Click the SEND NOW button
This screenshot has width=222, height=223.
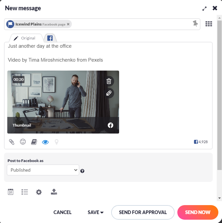coord(198,212)
